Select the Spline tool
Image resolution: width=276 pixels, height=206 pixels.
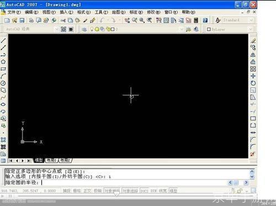tap(3, 97)
